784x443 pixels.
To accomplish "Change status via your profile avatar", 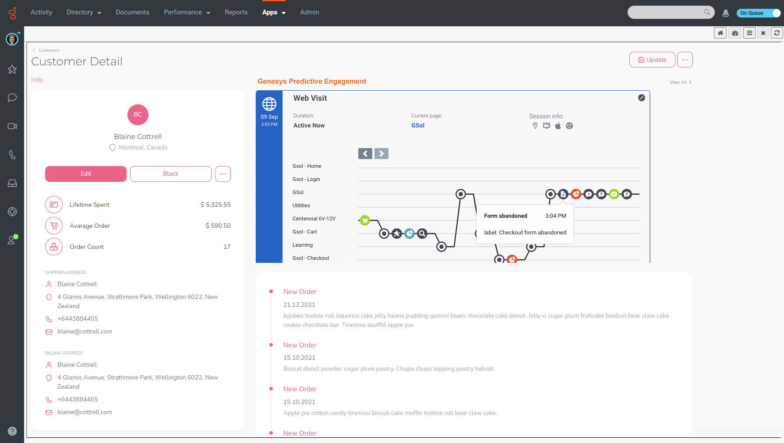I will (12, 39).
